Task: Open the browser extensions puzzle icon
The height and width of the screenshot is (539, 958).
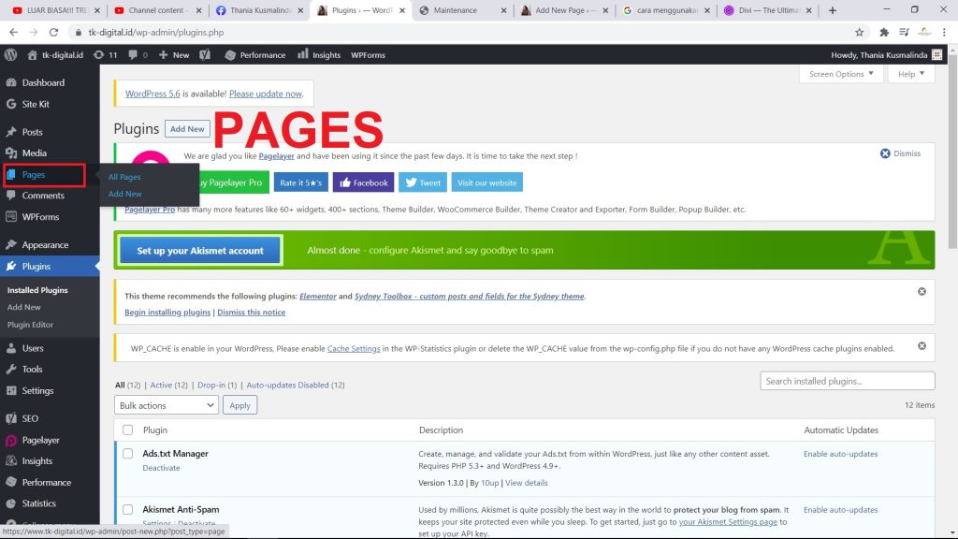Action: tap(884, 33)
